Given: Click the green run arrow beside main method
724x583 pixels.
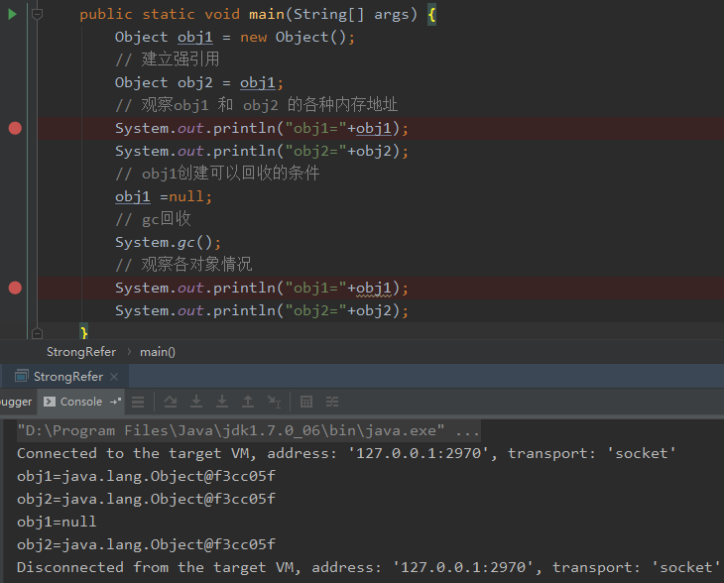Looking at the screenshot, I should [12, 14].
